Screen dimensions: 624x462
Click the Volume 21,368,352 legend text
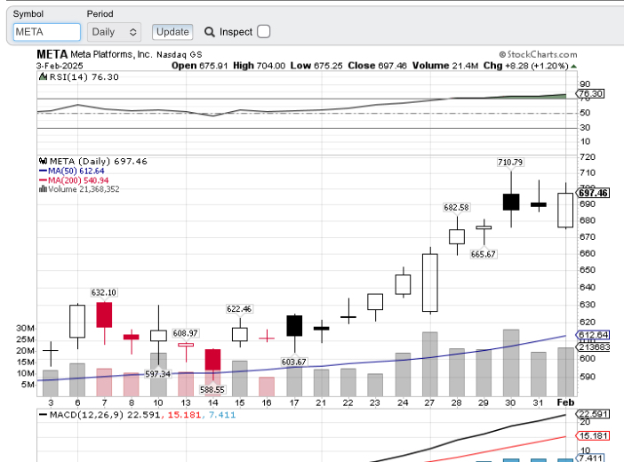[x=84, y=189]
